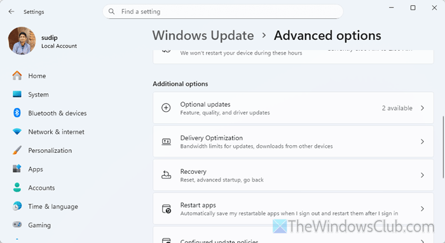Click "We won't restart your device" text
Image resolution: width=445 pixels, height=243 pixels.
(x=241, y=53)
